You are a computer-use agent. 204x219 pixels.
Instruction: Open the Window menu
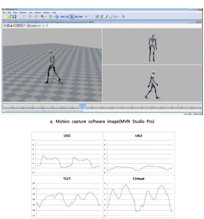(x=46, y=12)
